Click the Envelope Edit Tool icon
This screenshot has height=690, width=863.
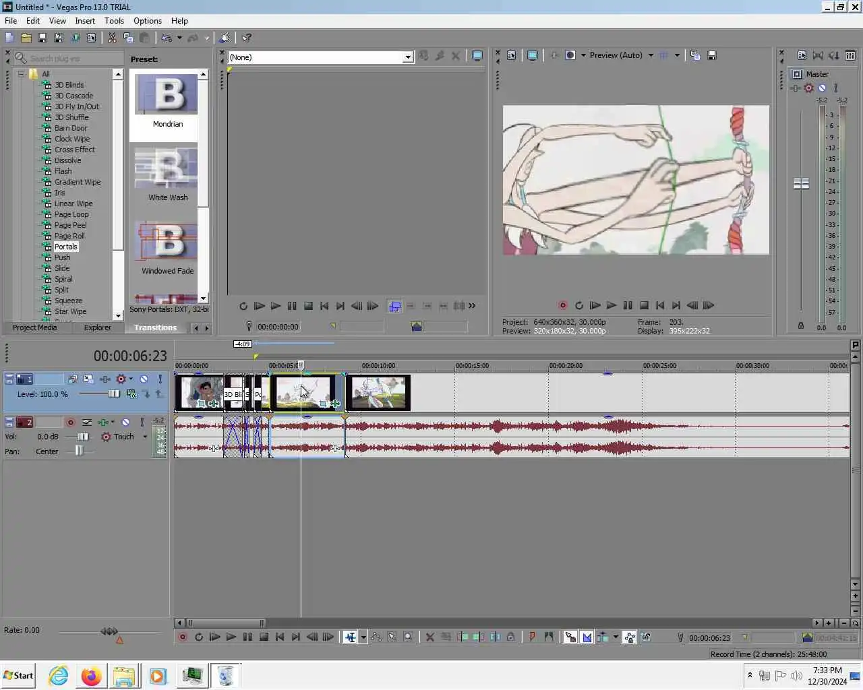tap(376, 637)
